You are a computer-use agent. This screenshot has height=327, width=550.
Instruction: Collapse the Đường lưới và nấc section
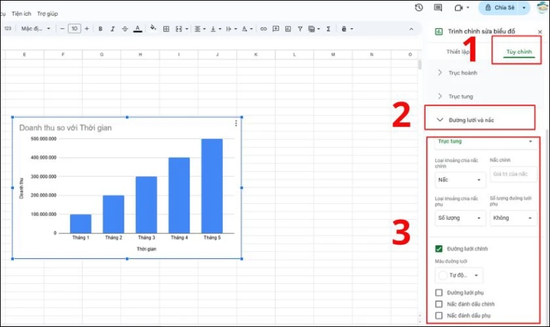pyautogui.click(x=440, y=120)
